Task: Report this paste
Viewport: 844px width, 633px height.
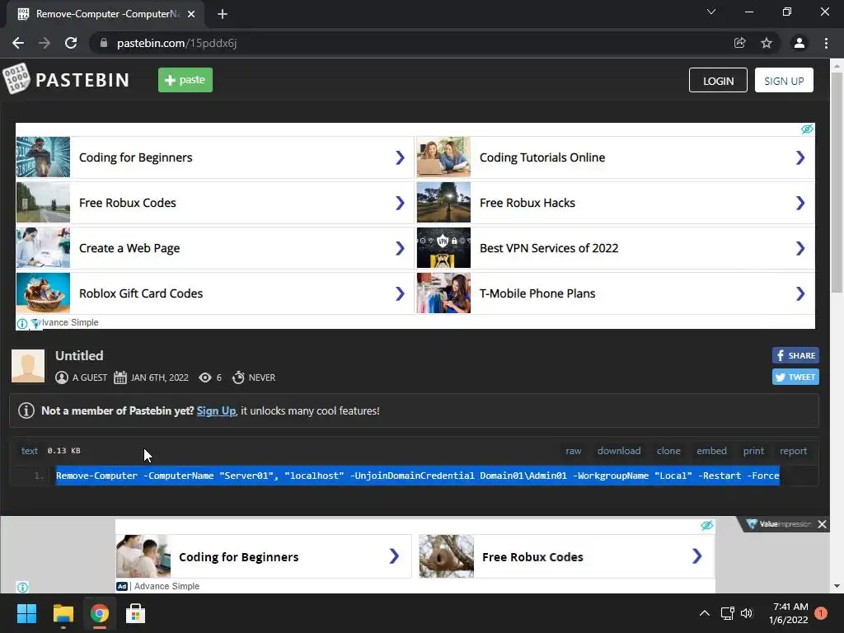Action: pyautogui.click(x=794, y=451)
